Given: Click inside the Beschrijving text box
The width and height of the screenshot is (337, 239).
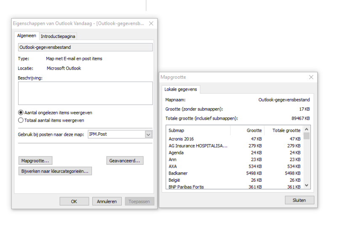Looking at the screenshot, I should (x=85, y=93).
